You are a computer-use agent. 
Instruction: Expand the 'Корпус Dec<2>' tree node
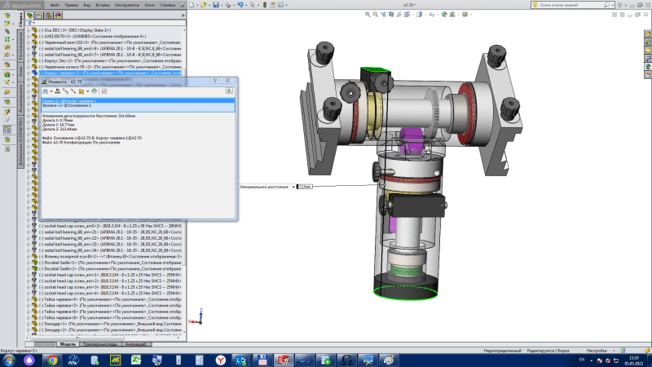(x=29, y=60)
